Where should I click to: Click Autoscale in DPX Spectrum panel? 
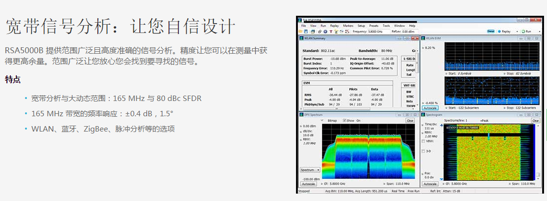pyautogui.click(x=308, y=184)
